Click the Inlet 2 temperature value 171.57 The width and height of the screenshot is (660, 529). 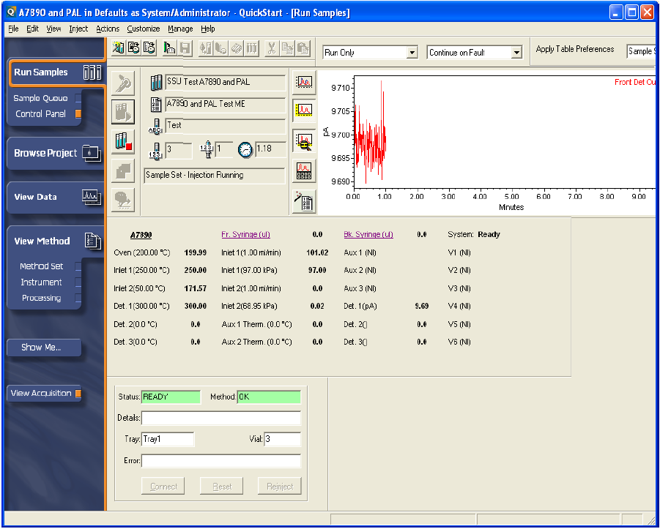(196, 288)
